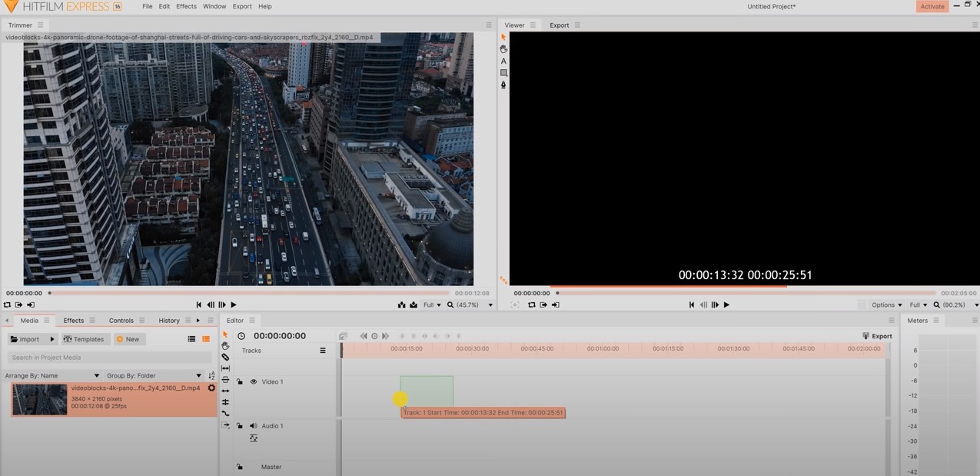
Task: Select the Editor selection arrow tool
Action: [x=225, y=335]
